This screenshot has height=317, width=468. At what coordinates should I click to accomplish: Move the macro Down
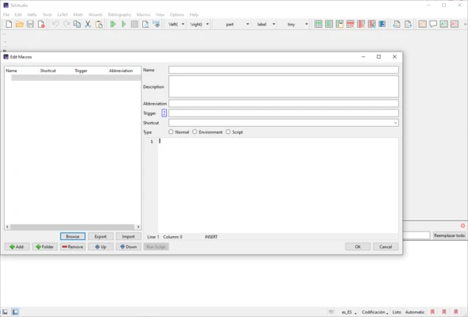pyautogui.click(x=129, y=246)
